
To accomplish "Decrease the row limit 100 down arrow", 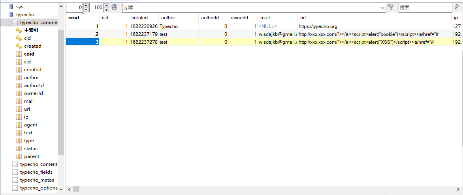I will point(107,10).
